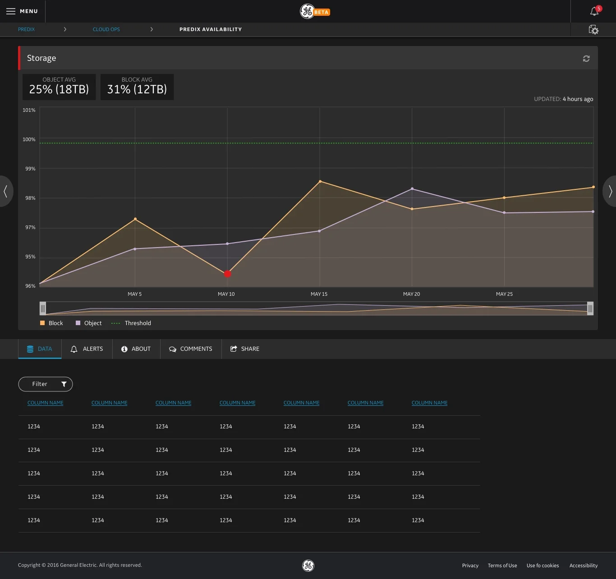Click the red data point at MAY 10
The image size is (616, 579).
point(228,274)
